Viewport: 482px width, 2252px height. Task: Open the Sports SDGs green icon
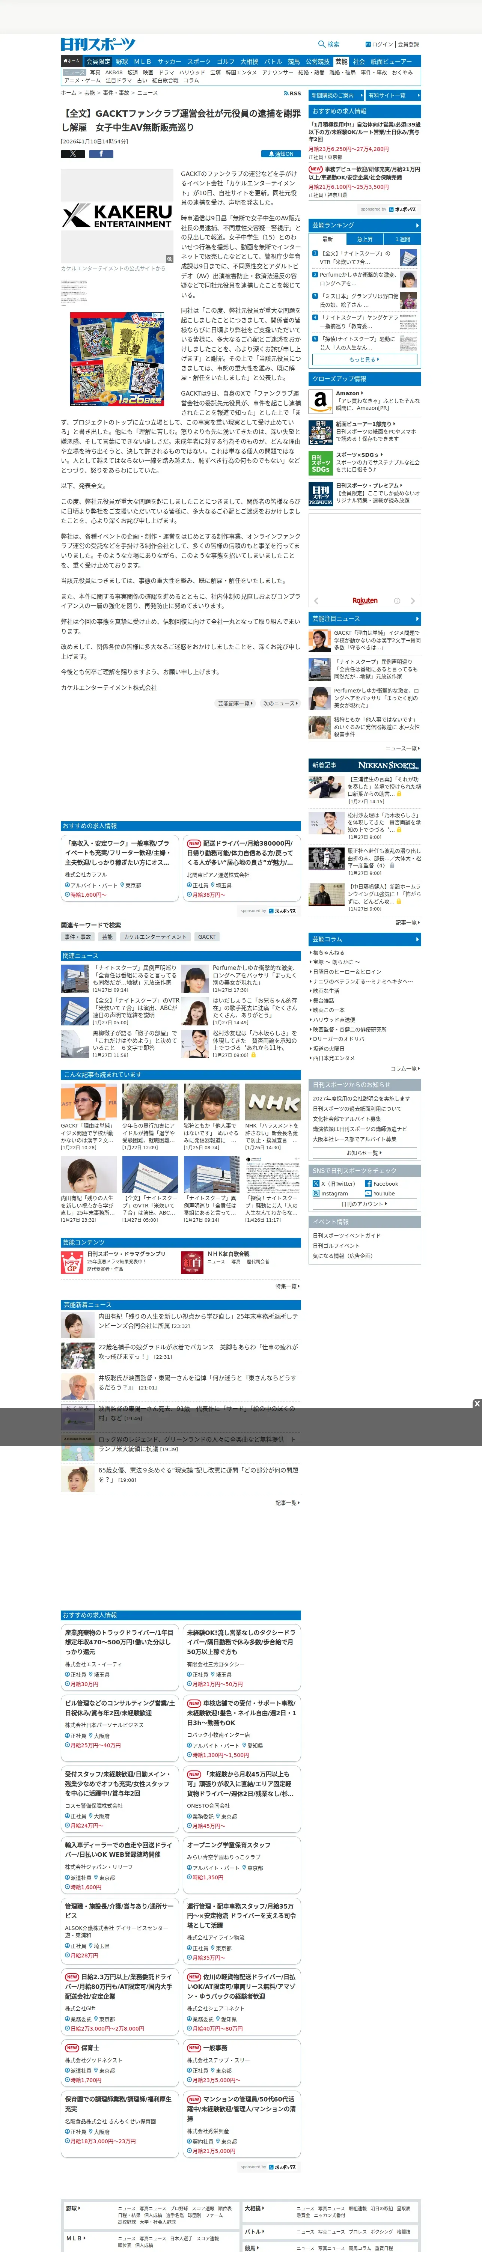tap(320, 463)
